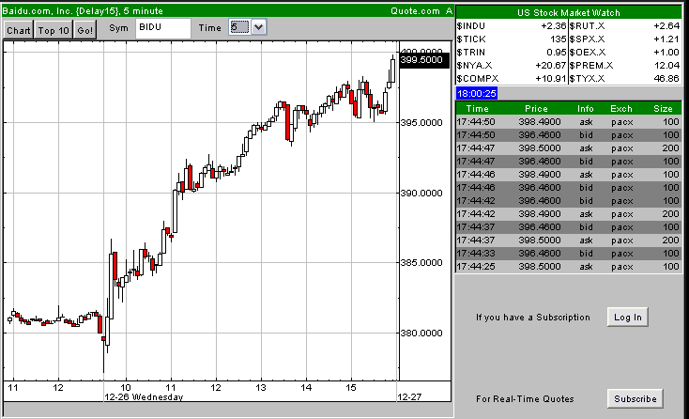Click the Price column header
The image size is (689, 419).
536,109
